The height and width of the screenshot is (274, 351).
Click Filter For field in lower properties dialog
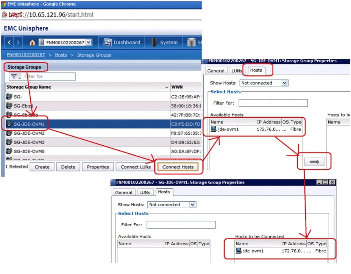point(181,225)
